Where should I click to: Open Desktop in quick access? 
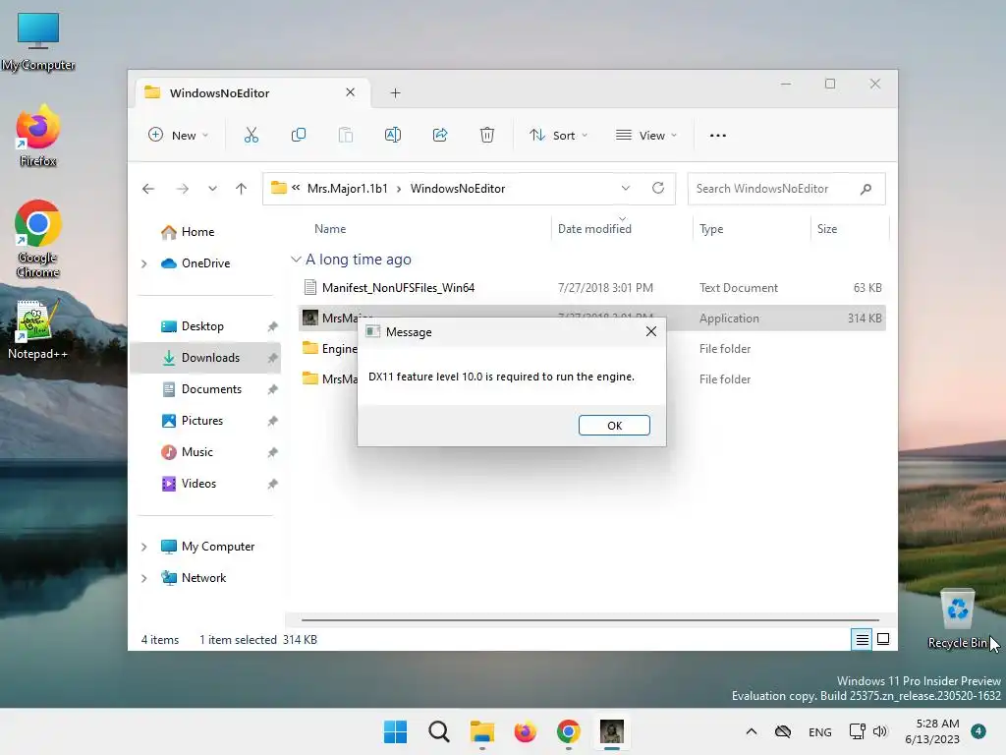click(x=202, y=326)
